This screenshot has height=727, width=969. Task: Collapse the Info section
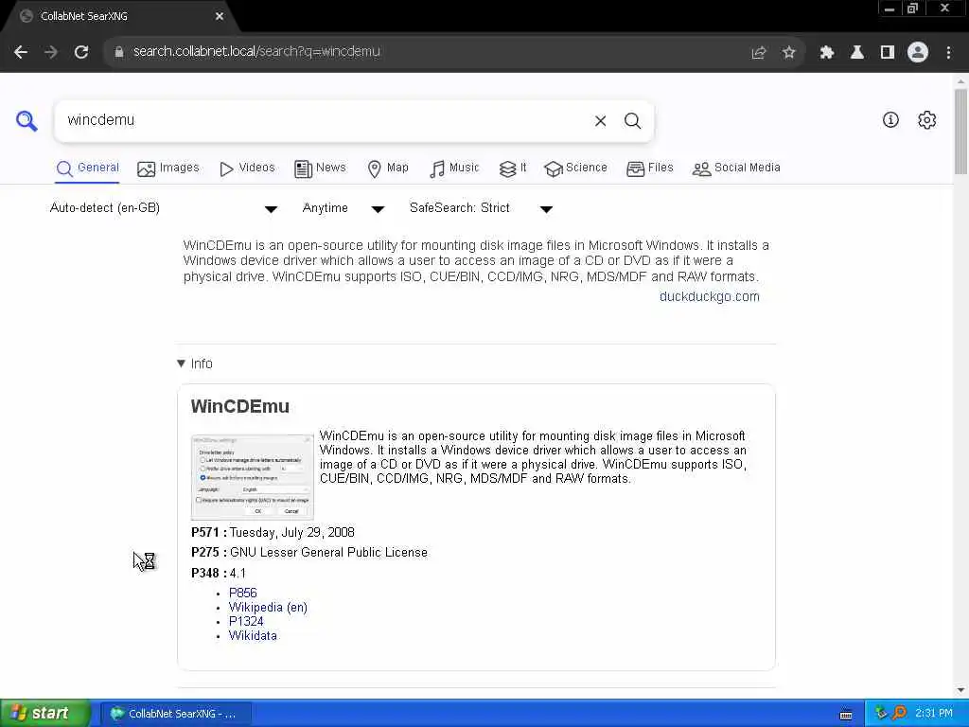click(195, 363)
